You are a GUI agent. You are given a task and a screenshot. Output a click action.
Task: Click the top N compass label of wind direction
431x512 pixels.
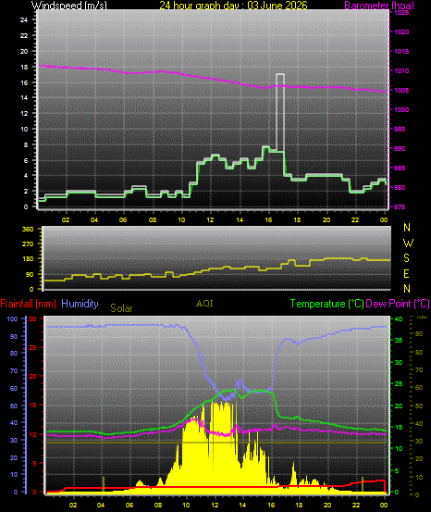407,227
